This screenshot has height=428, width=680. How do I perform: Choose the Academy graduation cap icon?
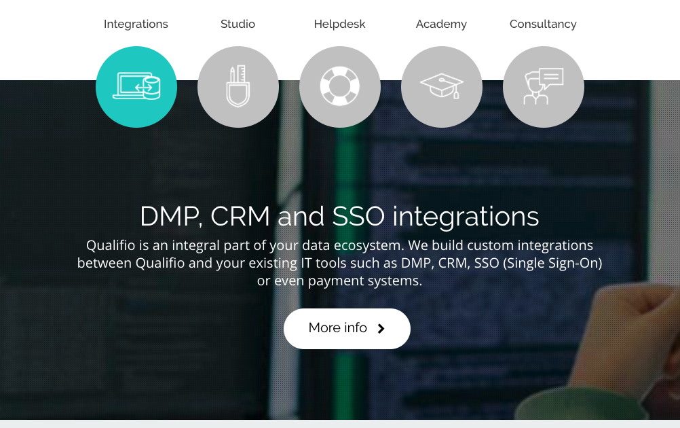pos(442,87)
